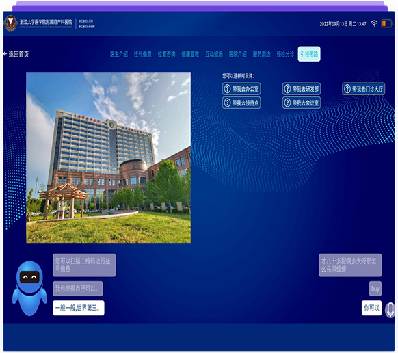
Task: Click the 你可以 speech input bubble
Action: click(x=371, y=308)
